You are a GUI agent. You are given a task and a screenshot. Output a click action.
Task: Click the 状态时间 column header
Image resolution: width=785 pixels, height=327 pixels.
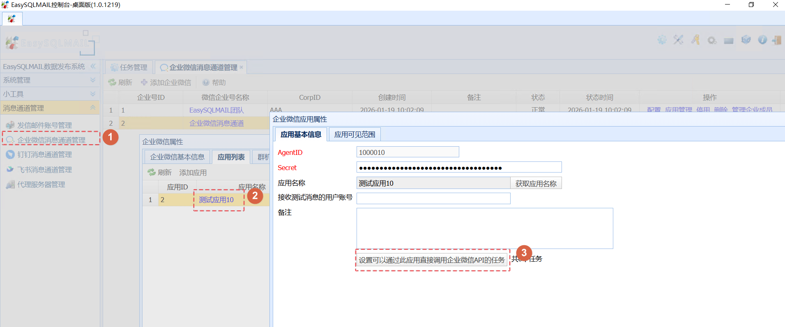[599, 97]
